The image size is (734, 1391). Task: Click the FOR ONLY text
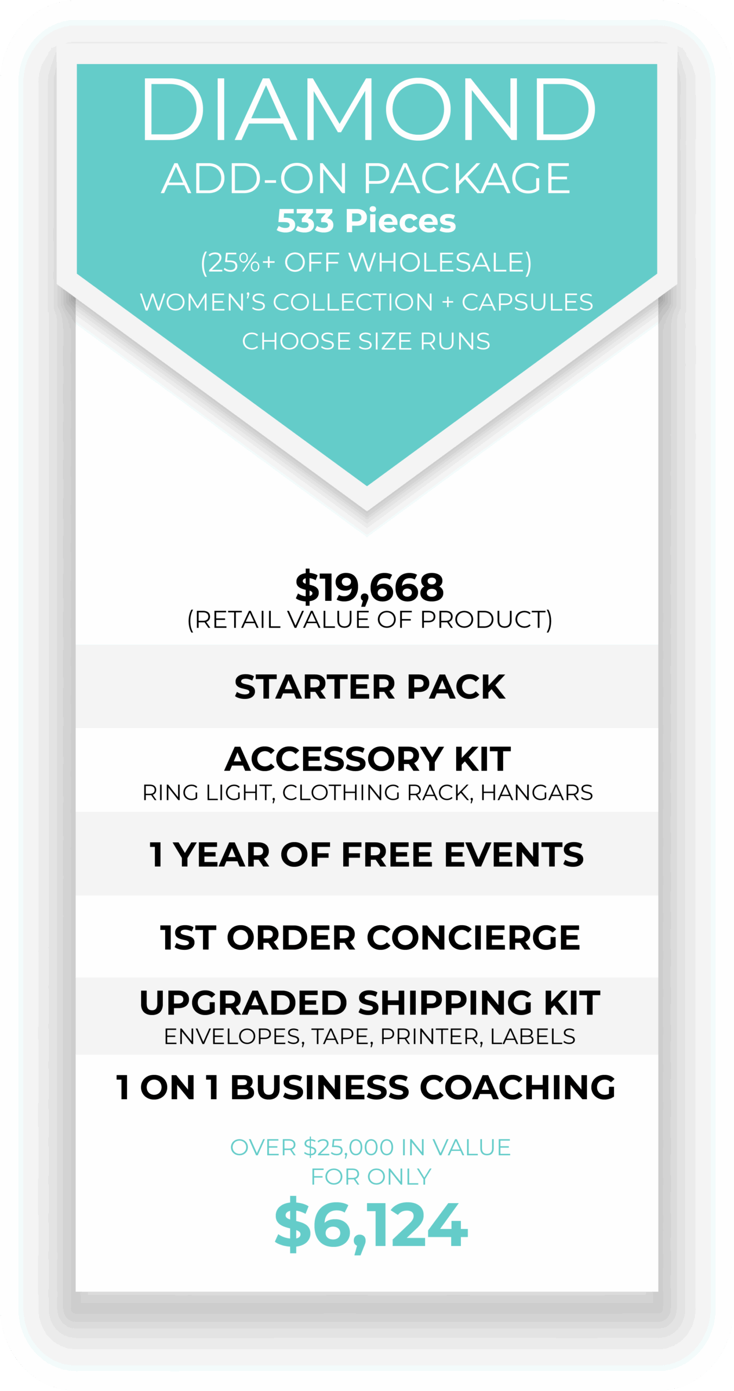tap(371, 1176)
